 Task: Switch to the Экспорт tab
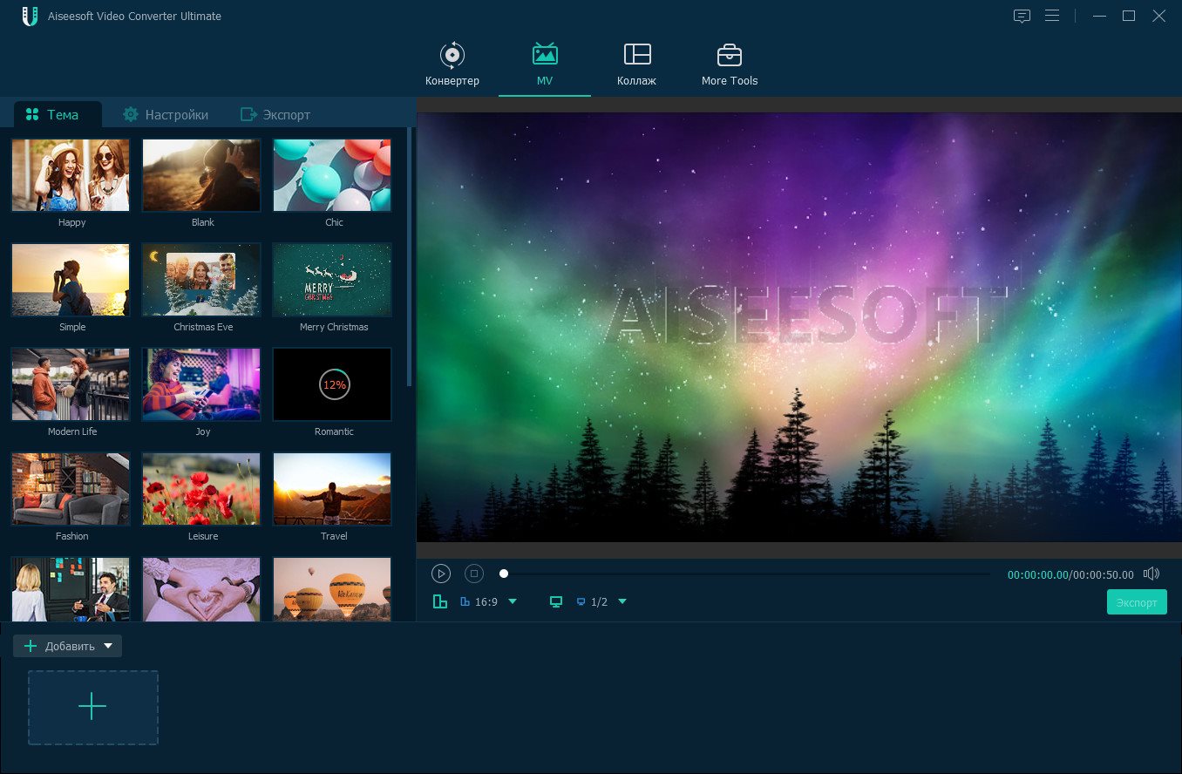[x=275, y=114]
